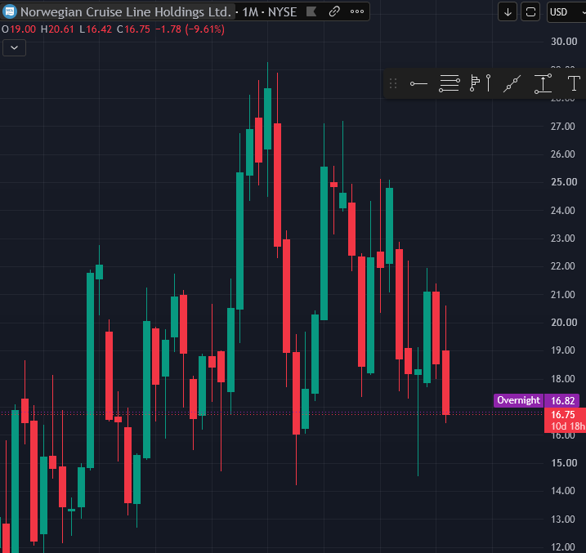Click the flag symbol icon in header
The image size is (586, 553).
(x=311, y=12)
